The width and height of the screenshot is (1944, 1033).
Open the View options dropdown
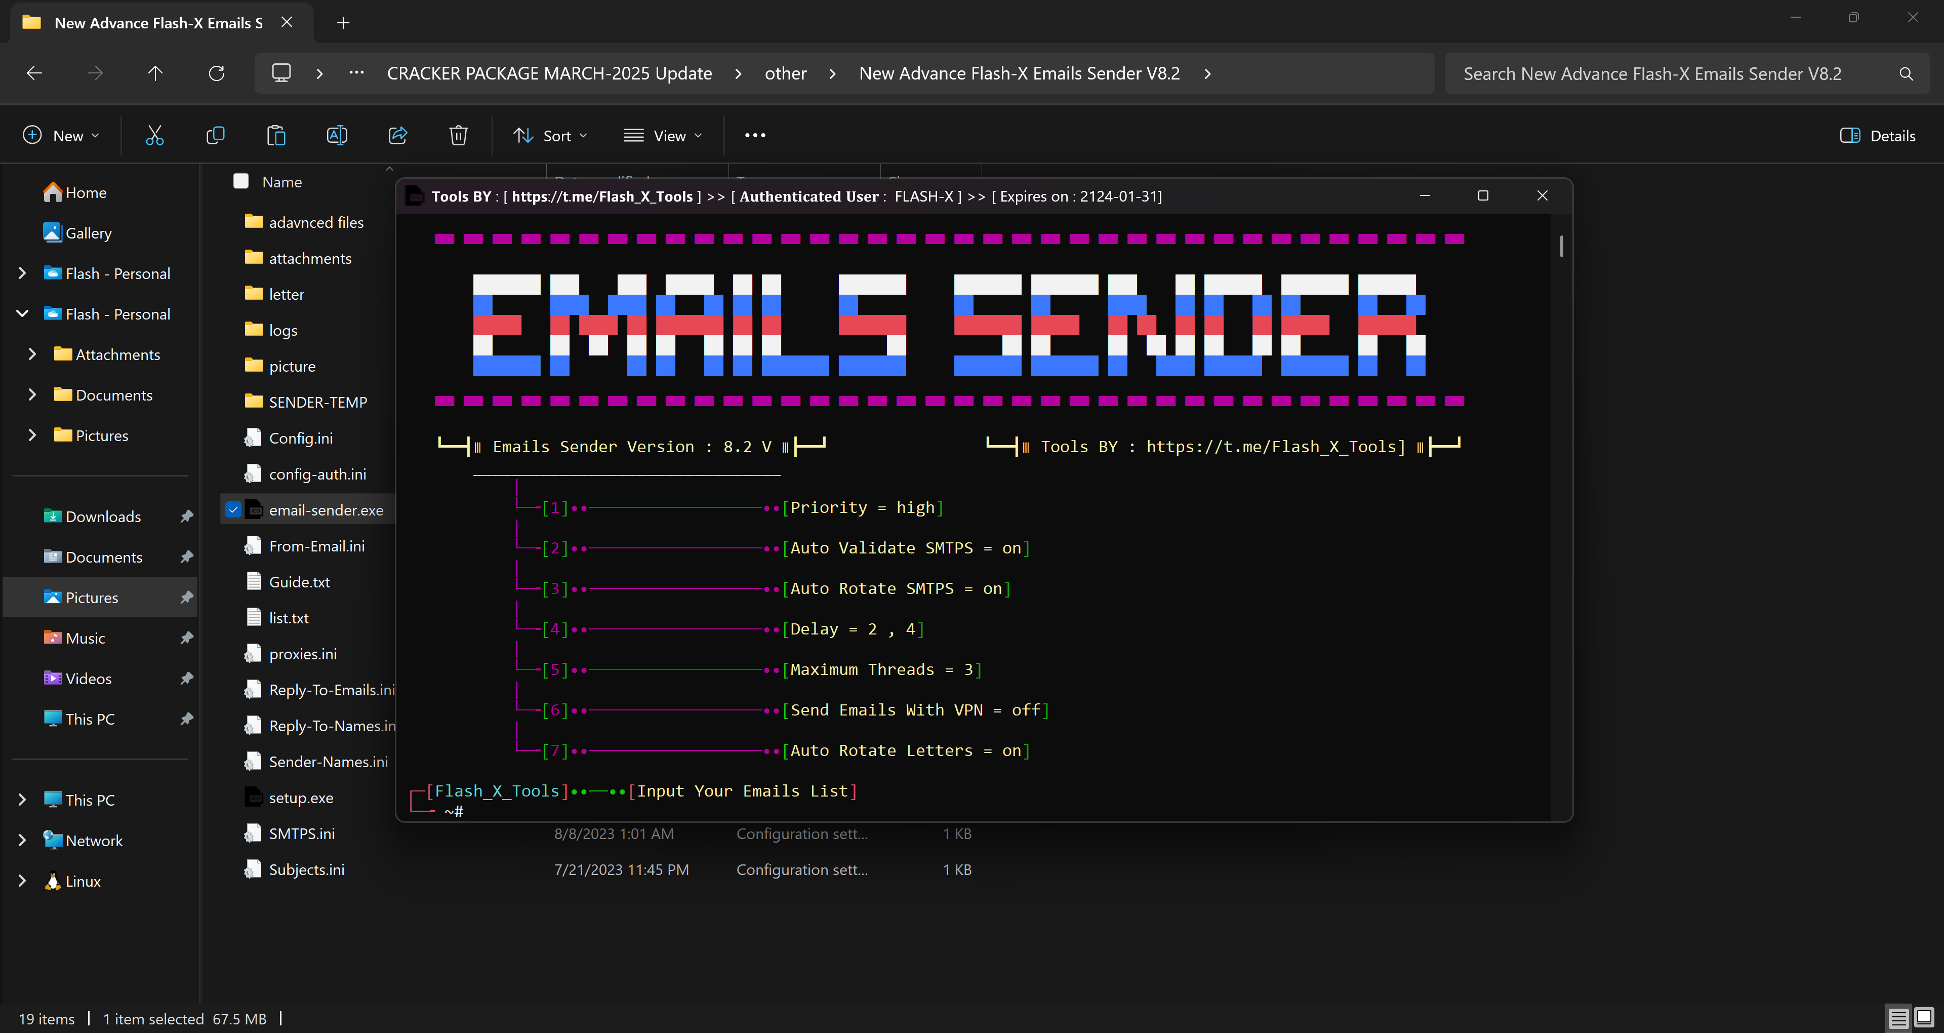[x=663, y=135]
